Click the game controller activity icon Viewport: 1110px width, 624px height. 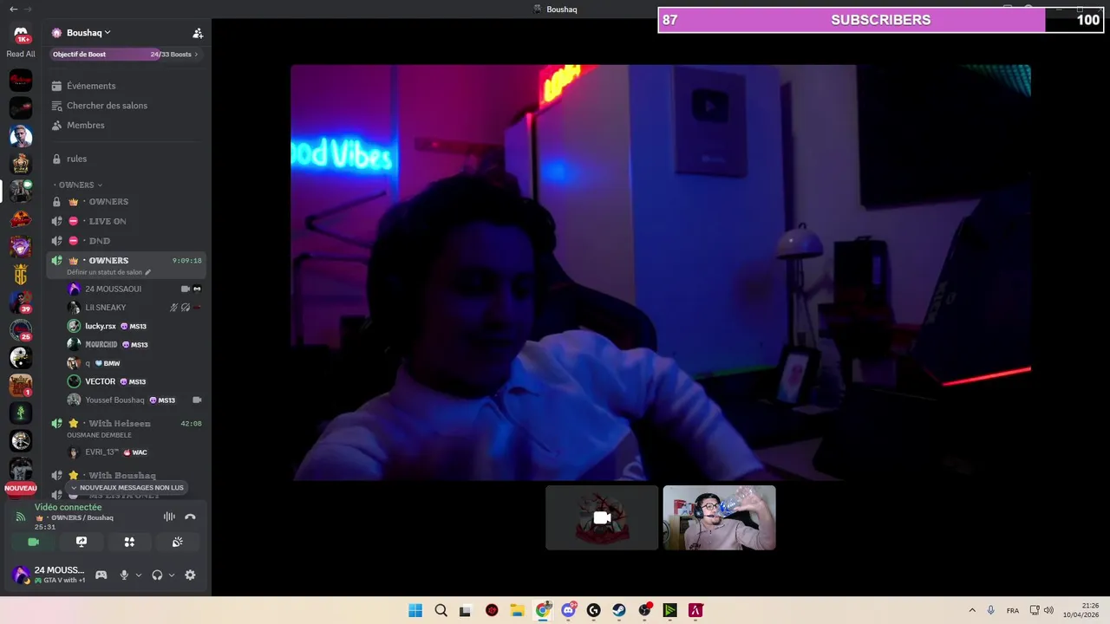101,575
